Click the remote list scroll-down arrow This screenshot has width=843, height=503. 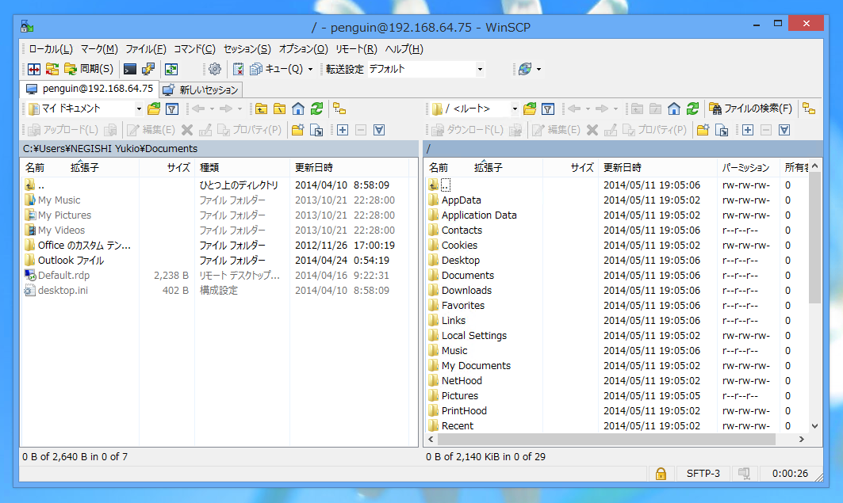click(x=815, y=426)
